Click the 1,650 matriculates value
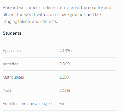The height and width of the screenshot is (112, 123). [x=64, y=77]
